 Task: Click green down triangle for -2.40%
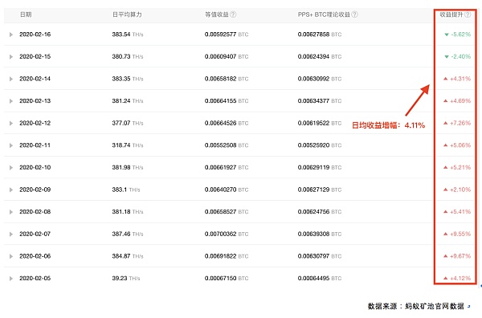click(x=447, y=56)
